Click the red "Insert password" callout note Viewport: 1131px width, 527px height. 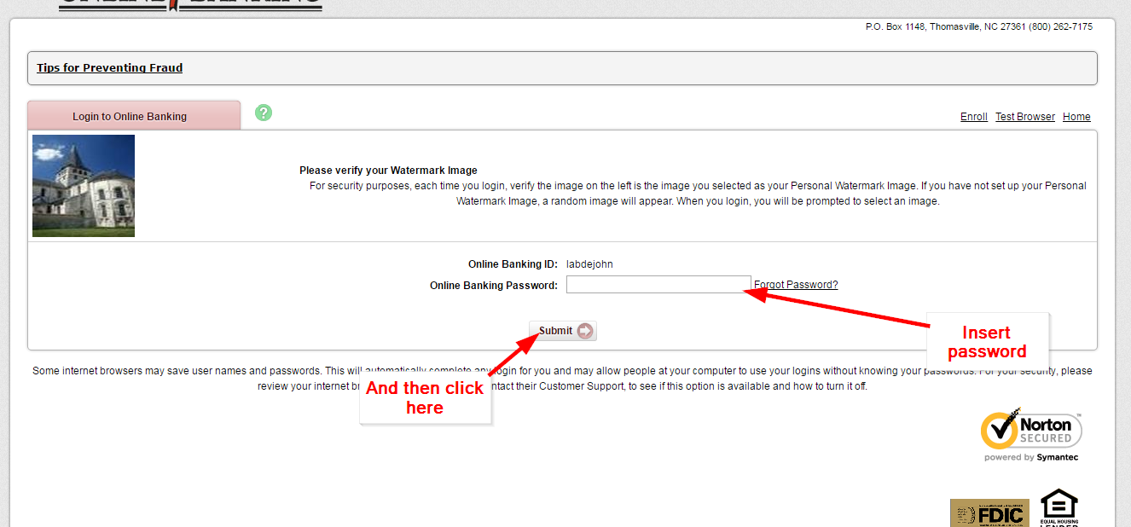point(987,342)
